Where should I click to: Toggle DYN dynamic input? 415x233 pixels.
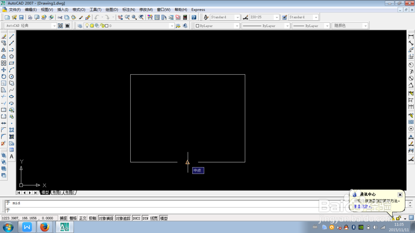(145, 218)
